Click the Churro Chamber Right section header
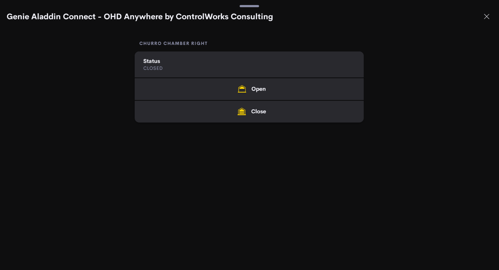This screenshot has width=499, height=270. tap(173, 44)
